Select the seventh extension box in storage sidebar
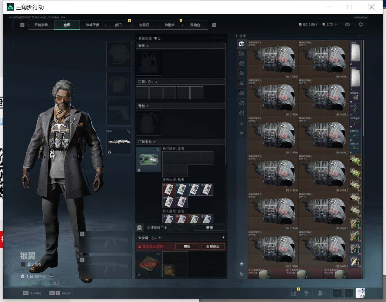386x302 pixels. [242, 113]
